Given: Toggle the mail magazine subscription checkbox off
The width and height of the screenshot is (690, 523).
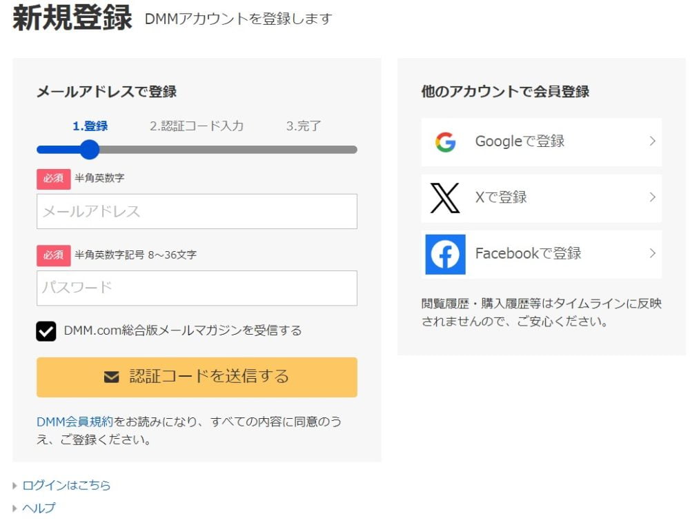Looking at the screenshot, I should click(46, 331).
